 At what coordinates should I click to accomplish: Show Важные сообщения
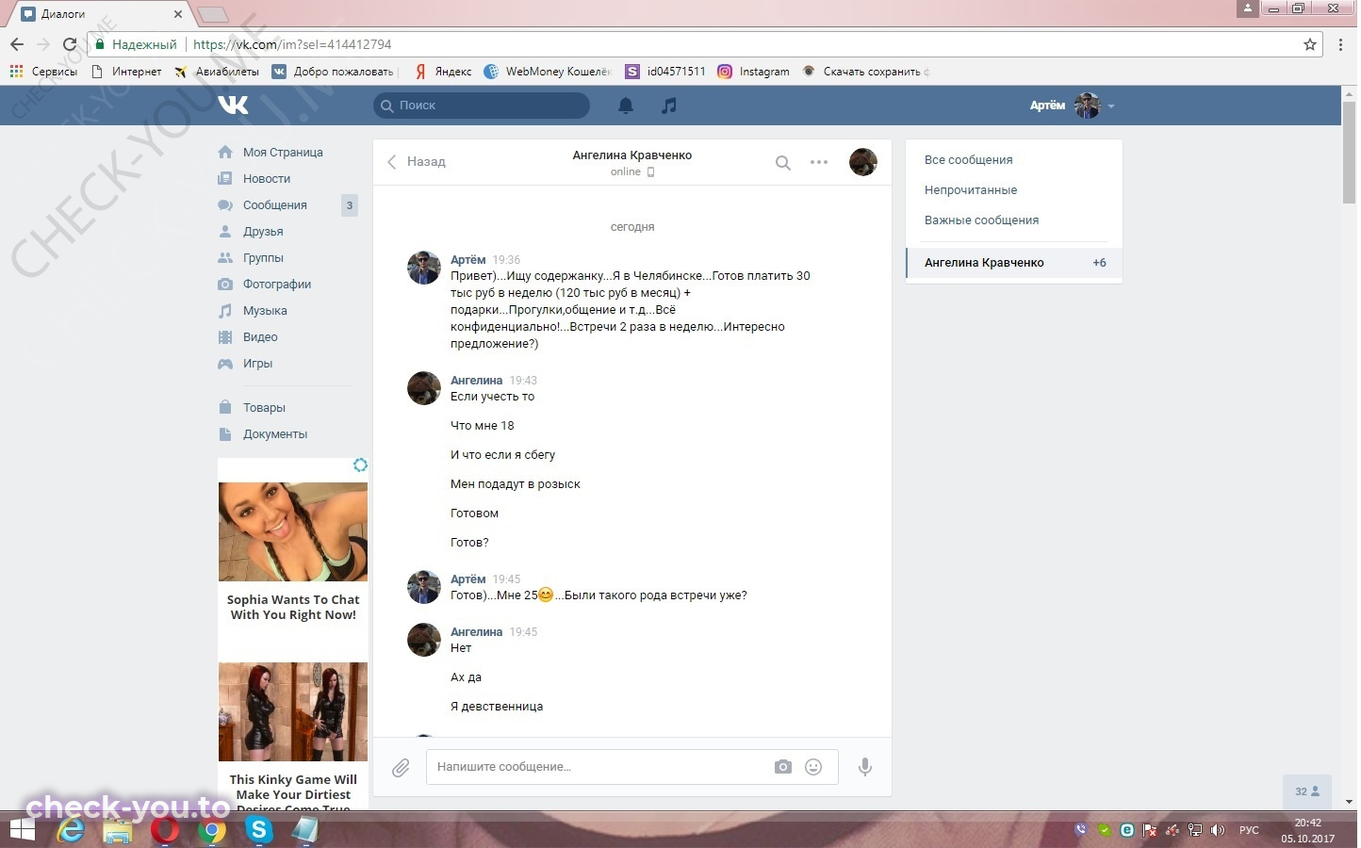pyautogui.click(x=981, y=220)
